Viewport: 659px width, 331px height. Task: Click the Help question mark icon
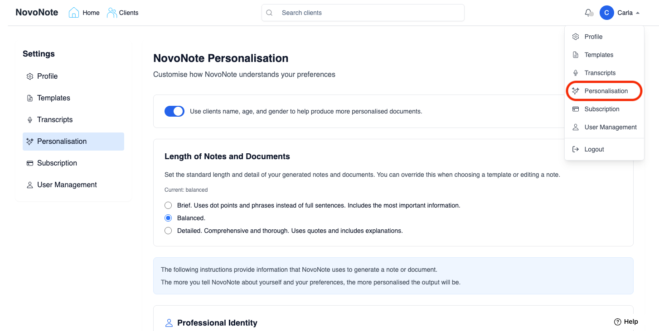pyautogui.click(x=617, y=322)
